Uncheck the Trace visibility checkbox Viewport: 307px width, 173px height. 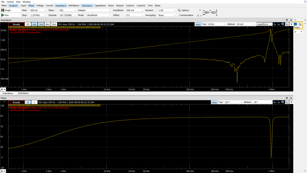tap(296, 24)
